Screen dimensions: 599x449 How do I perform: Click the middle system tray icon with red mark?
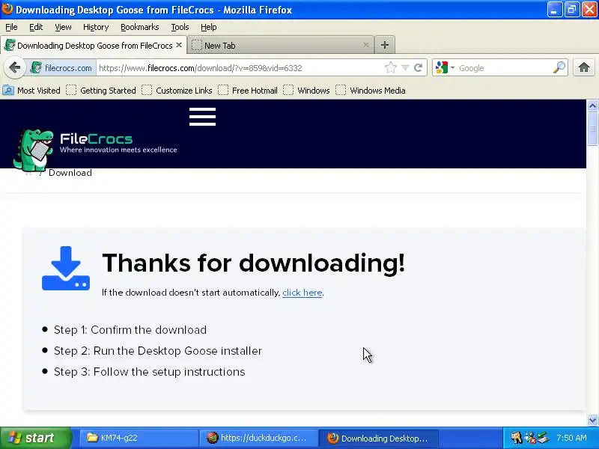(x=530, y=438)
